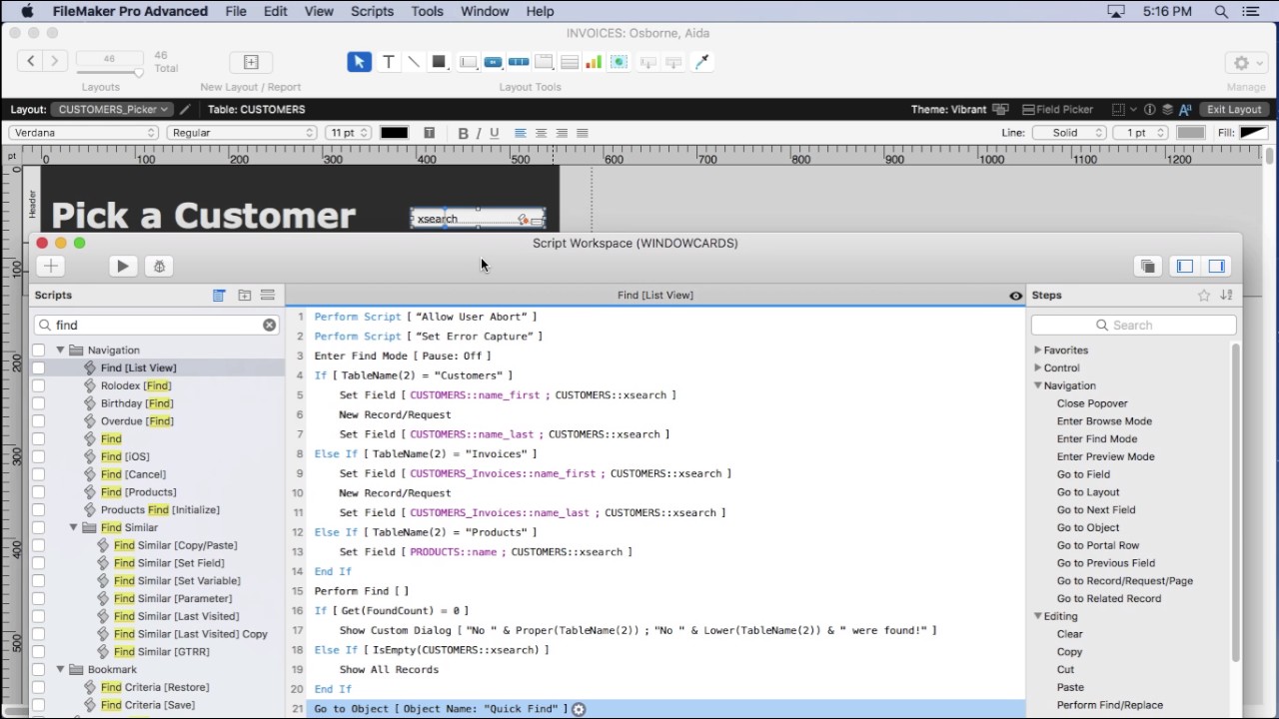
Task: Expand the Favorites steps category
Action: (1037, 351)
